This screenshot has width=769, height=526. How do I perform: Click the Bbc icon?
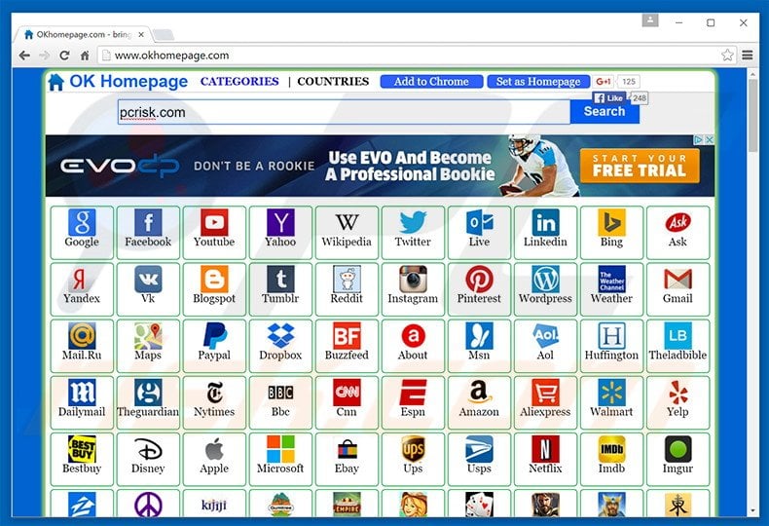point(280,393)
